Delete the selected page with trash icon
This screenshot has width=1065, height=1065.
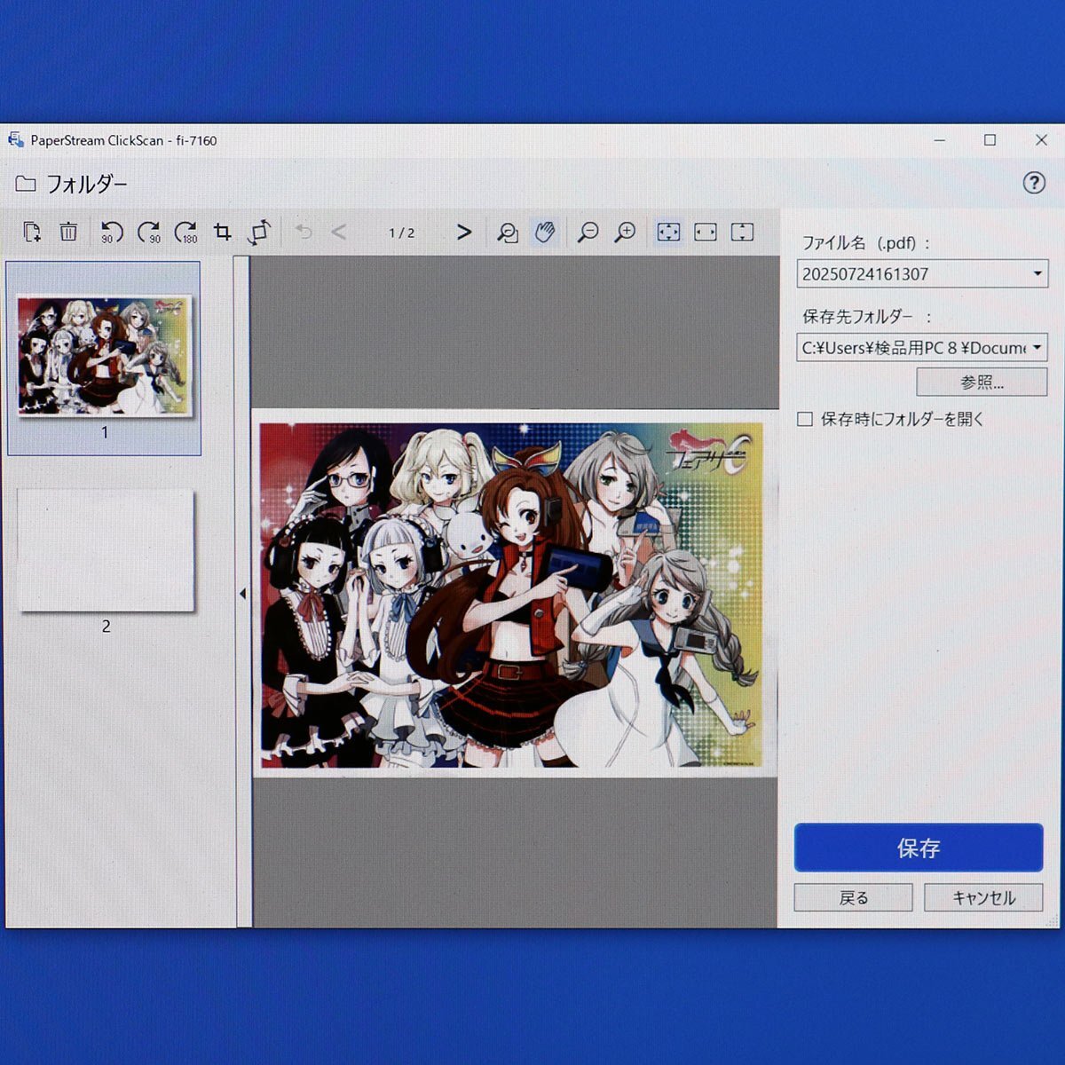68,233
